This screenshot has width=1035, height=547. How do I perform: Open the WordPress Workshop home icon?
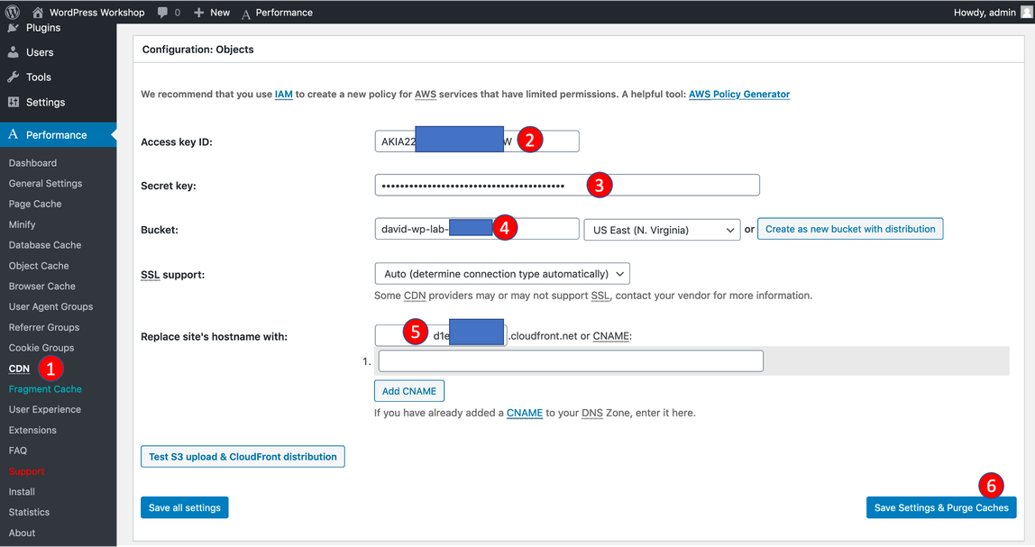[37, 13]
